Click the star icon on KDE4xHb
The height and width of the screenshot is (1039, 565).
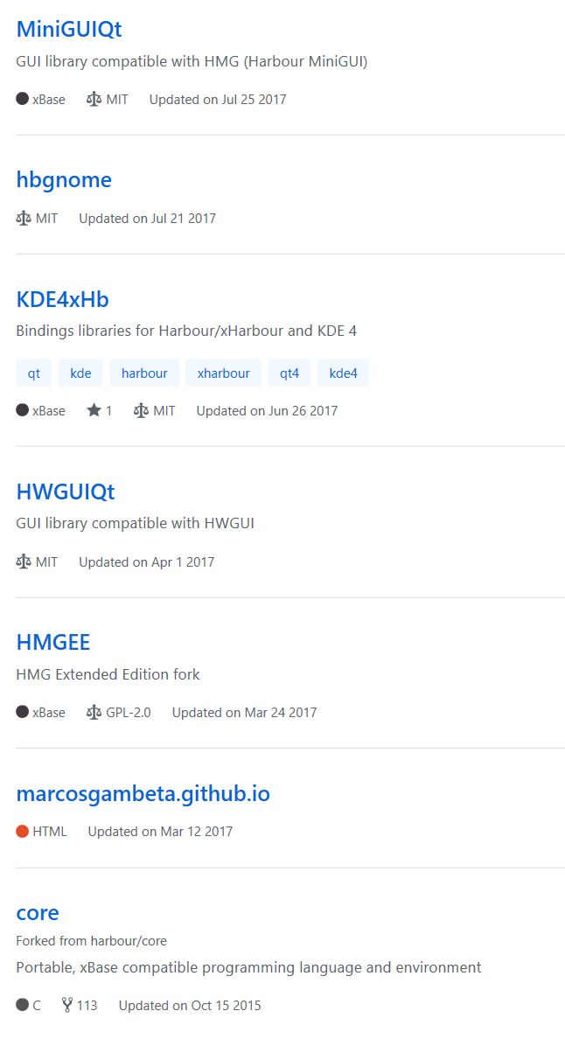pos(94,410)
